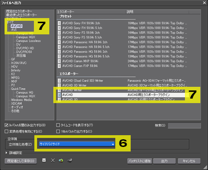Select Windows Media in the tree
This screenshot has width=208, height=170.
(x=21, y=100)
